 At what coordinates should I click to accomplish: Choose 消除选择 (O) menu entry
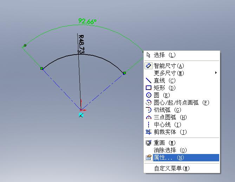pyautogui.click(x=182, y=150)
